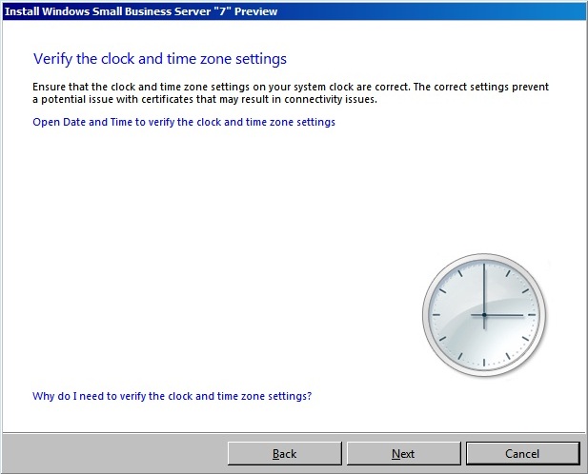This screenshot has width=588, height=474.
Task: Click the analog clock illustration
Action: [x=484, y=315]
